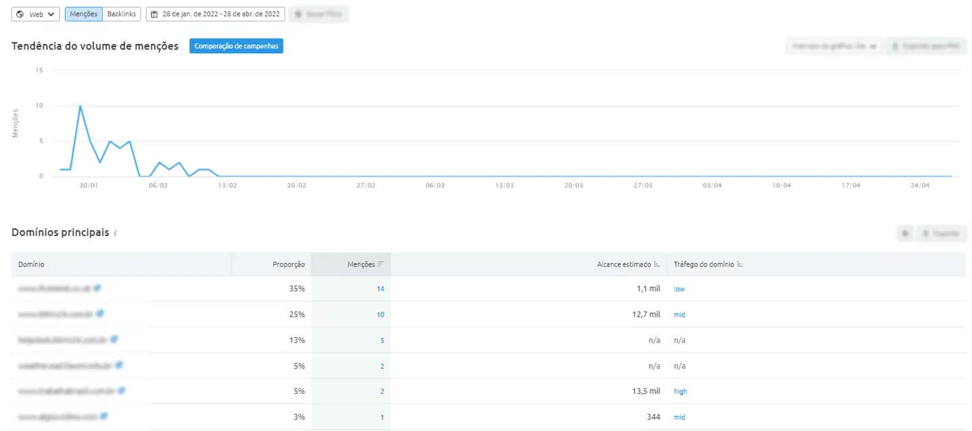The height and width of the screenshot is (431, 972).
Task: Open the 1 mention link in 3% row
Action: (382, 417)
